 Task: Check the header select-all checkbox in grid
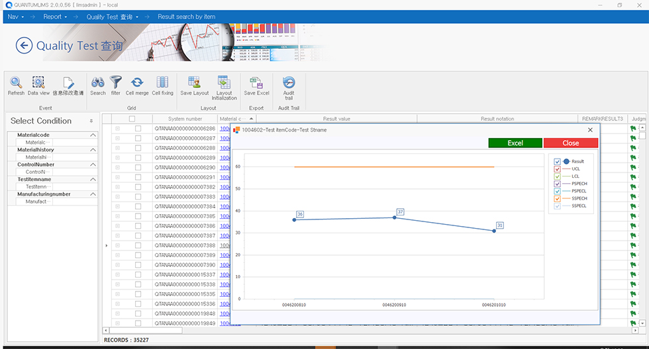132,119
